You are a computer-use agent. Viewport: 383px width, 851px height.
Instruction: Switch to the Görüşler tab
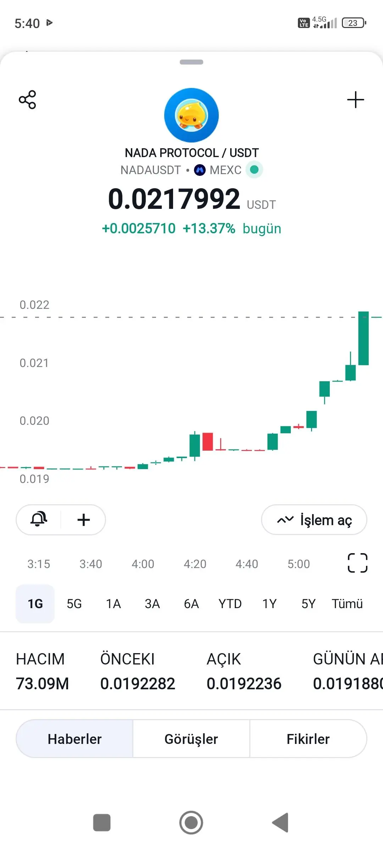[191, 739]
